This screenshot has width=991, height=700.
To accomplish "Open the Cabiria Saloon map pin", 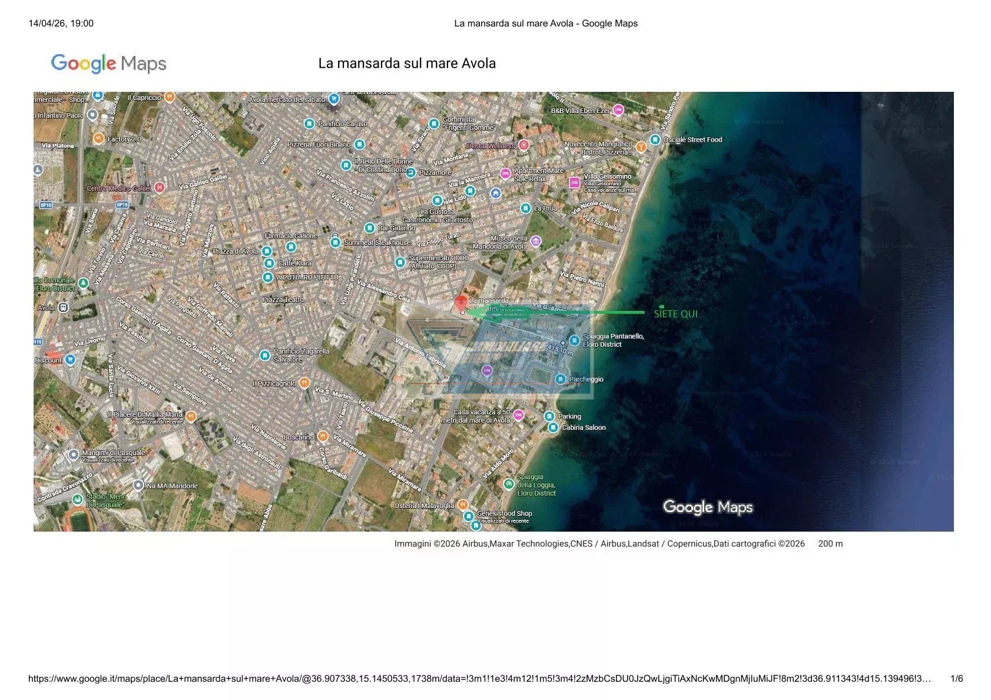I will tap(553, 427).
